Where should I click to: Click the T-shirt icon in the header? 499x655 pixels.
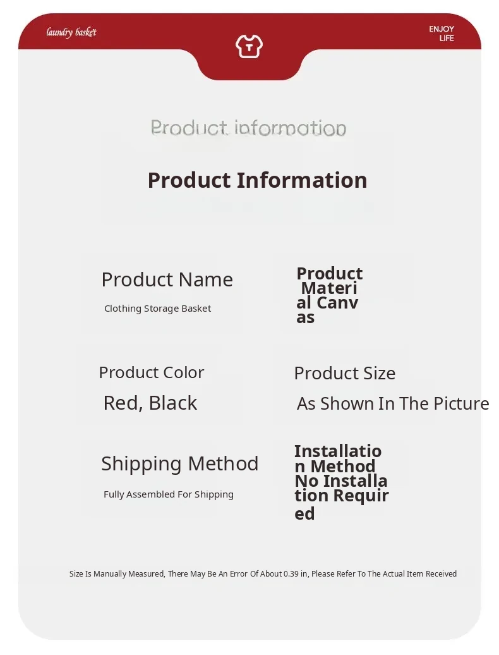[x=249, y=46]
